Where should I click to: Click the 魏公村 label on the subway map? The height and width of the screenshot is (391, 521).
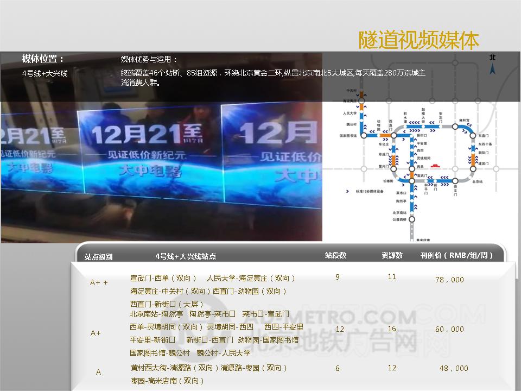pos(352,124)
